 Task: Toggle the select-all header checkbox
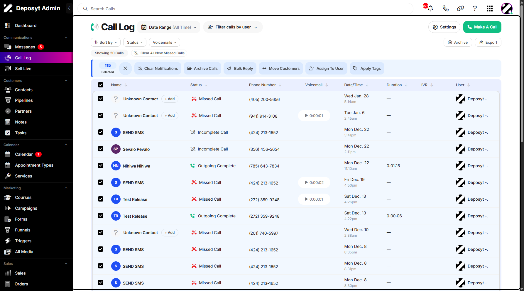[x=101, y=85]
